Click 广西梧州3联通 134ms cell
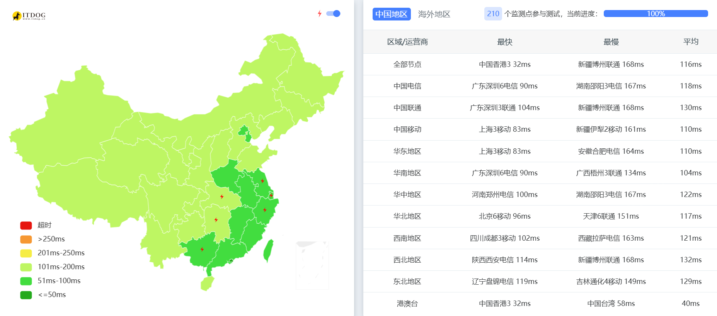This screenshot has width=717, height=316. point(611,173)
